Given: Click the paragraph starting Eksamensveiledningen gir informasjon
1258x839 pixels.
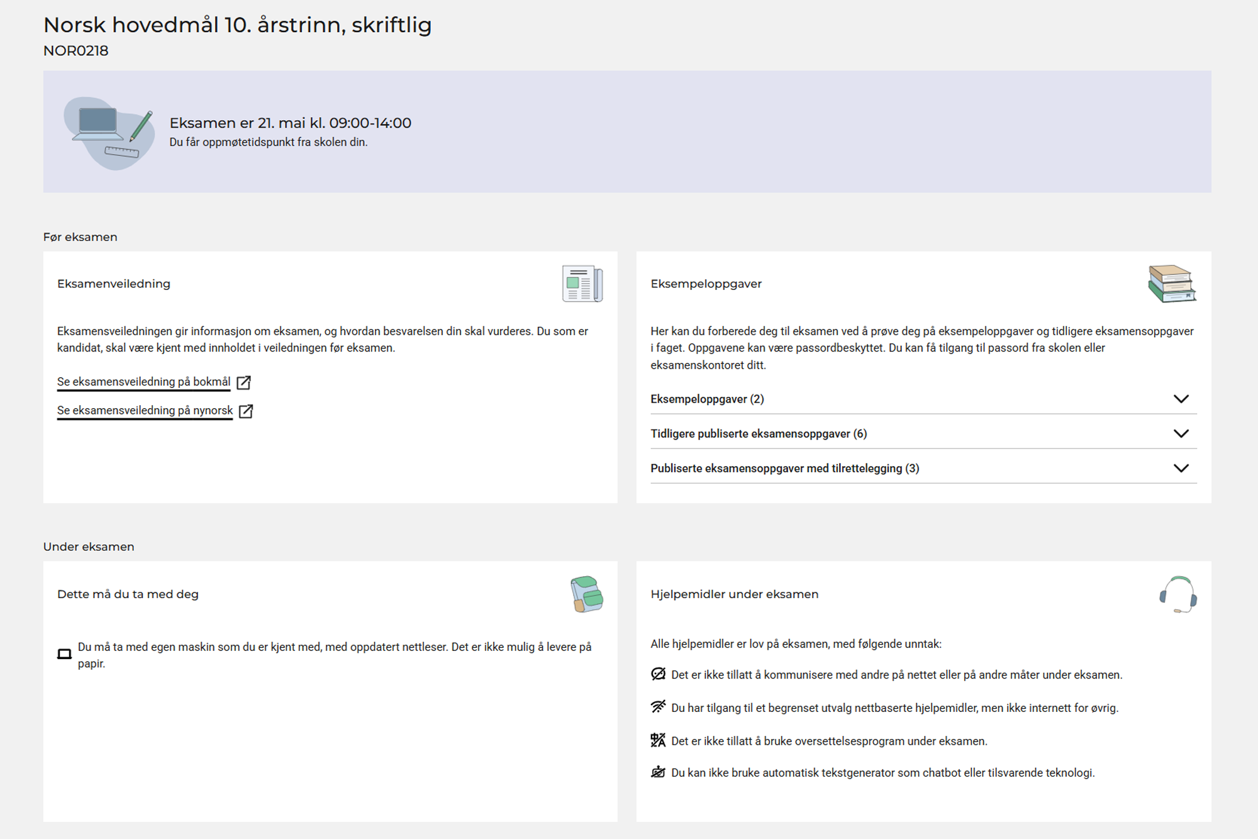Looking at the screenshot, I should (x=323, y=340).
